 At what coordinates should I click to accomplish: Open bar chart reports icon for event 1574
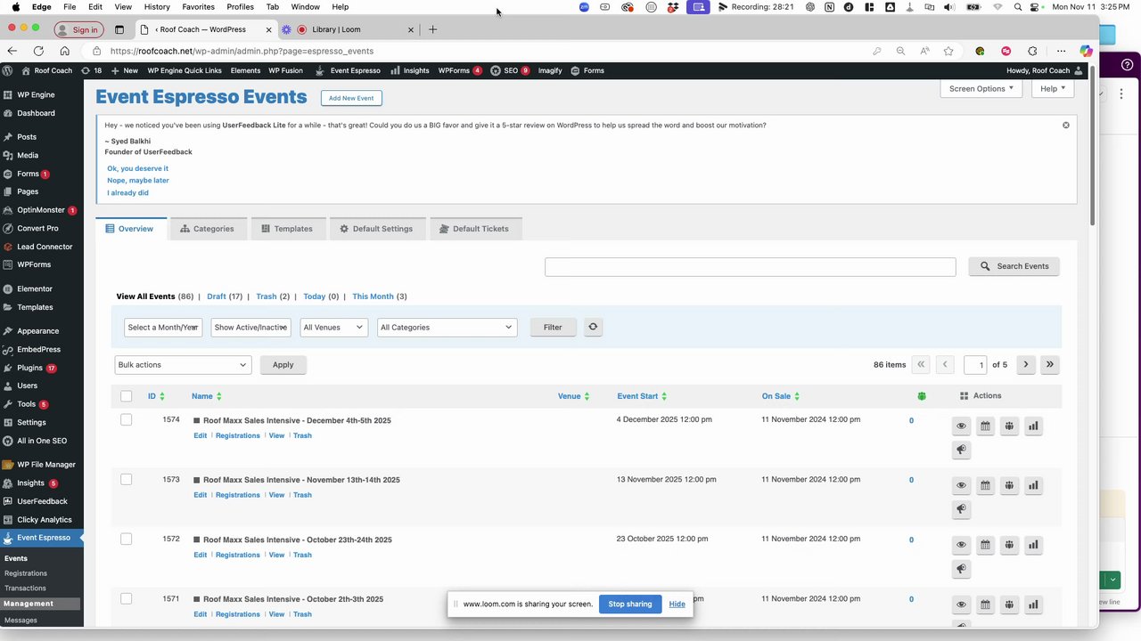point(1033,426)
